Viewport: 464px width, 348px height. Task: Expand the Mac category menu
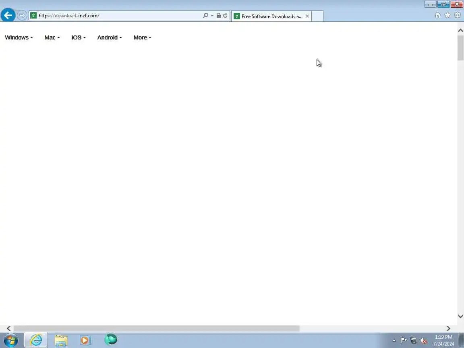pos(52,37)
